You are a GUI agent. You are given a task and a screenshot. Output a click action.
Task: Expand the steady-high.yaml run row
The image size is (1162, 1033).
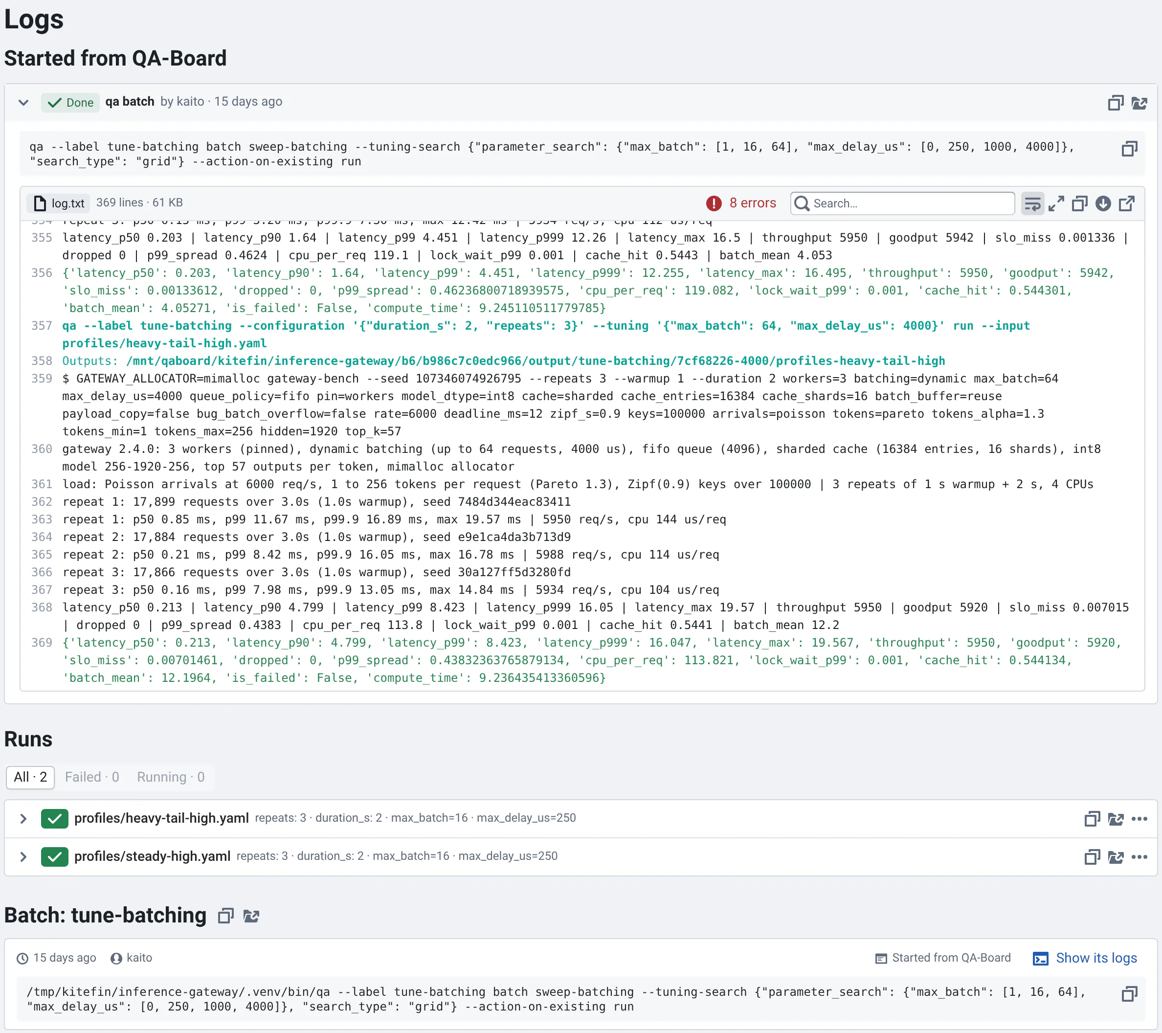tap(23, 857)
